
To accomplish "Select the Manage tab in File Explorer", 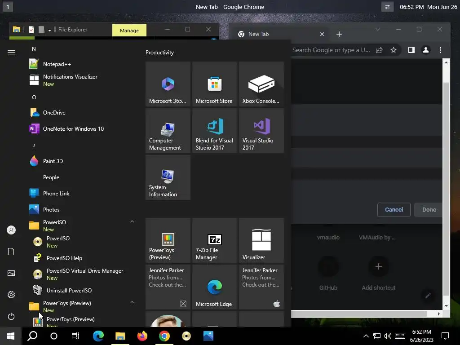I will click(x=129, y=30).
